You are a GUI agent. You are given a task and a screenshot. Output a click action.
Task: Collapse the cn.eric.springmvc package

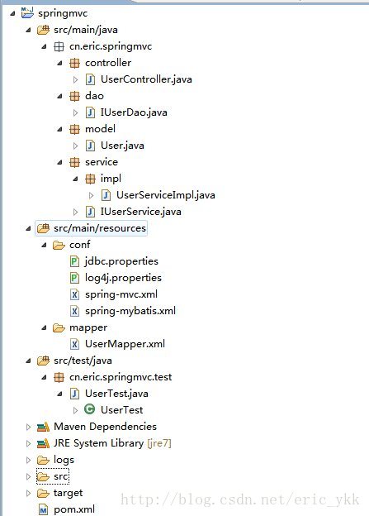click(44, 47)
